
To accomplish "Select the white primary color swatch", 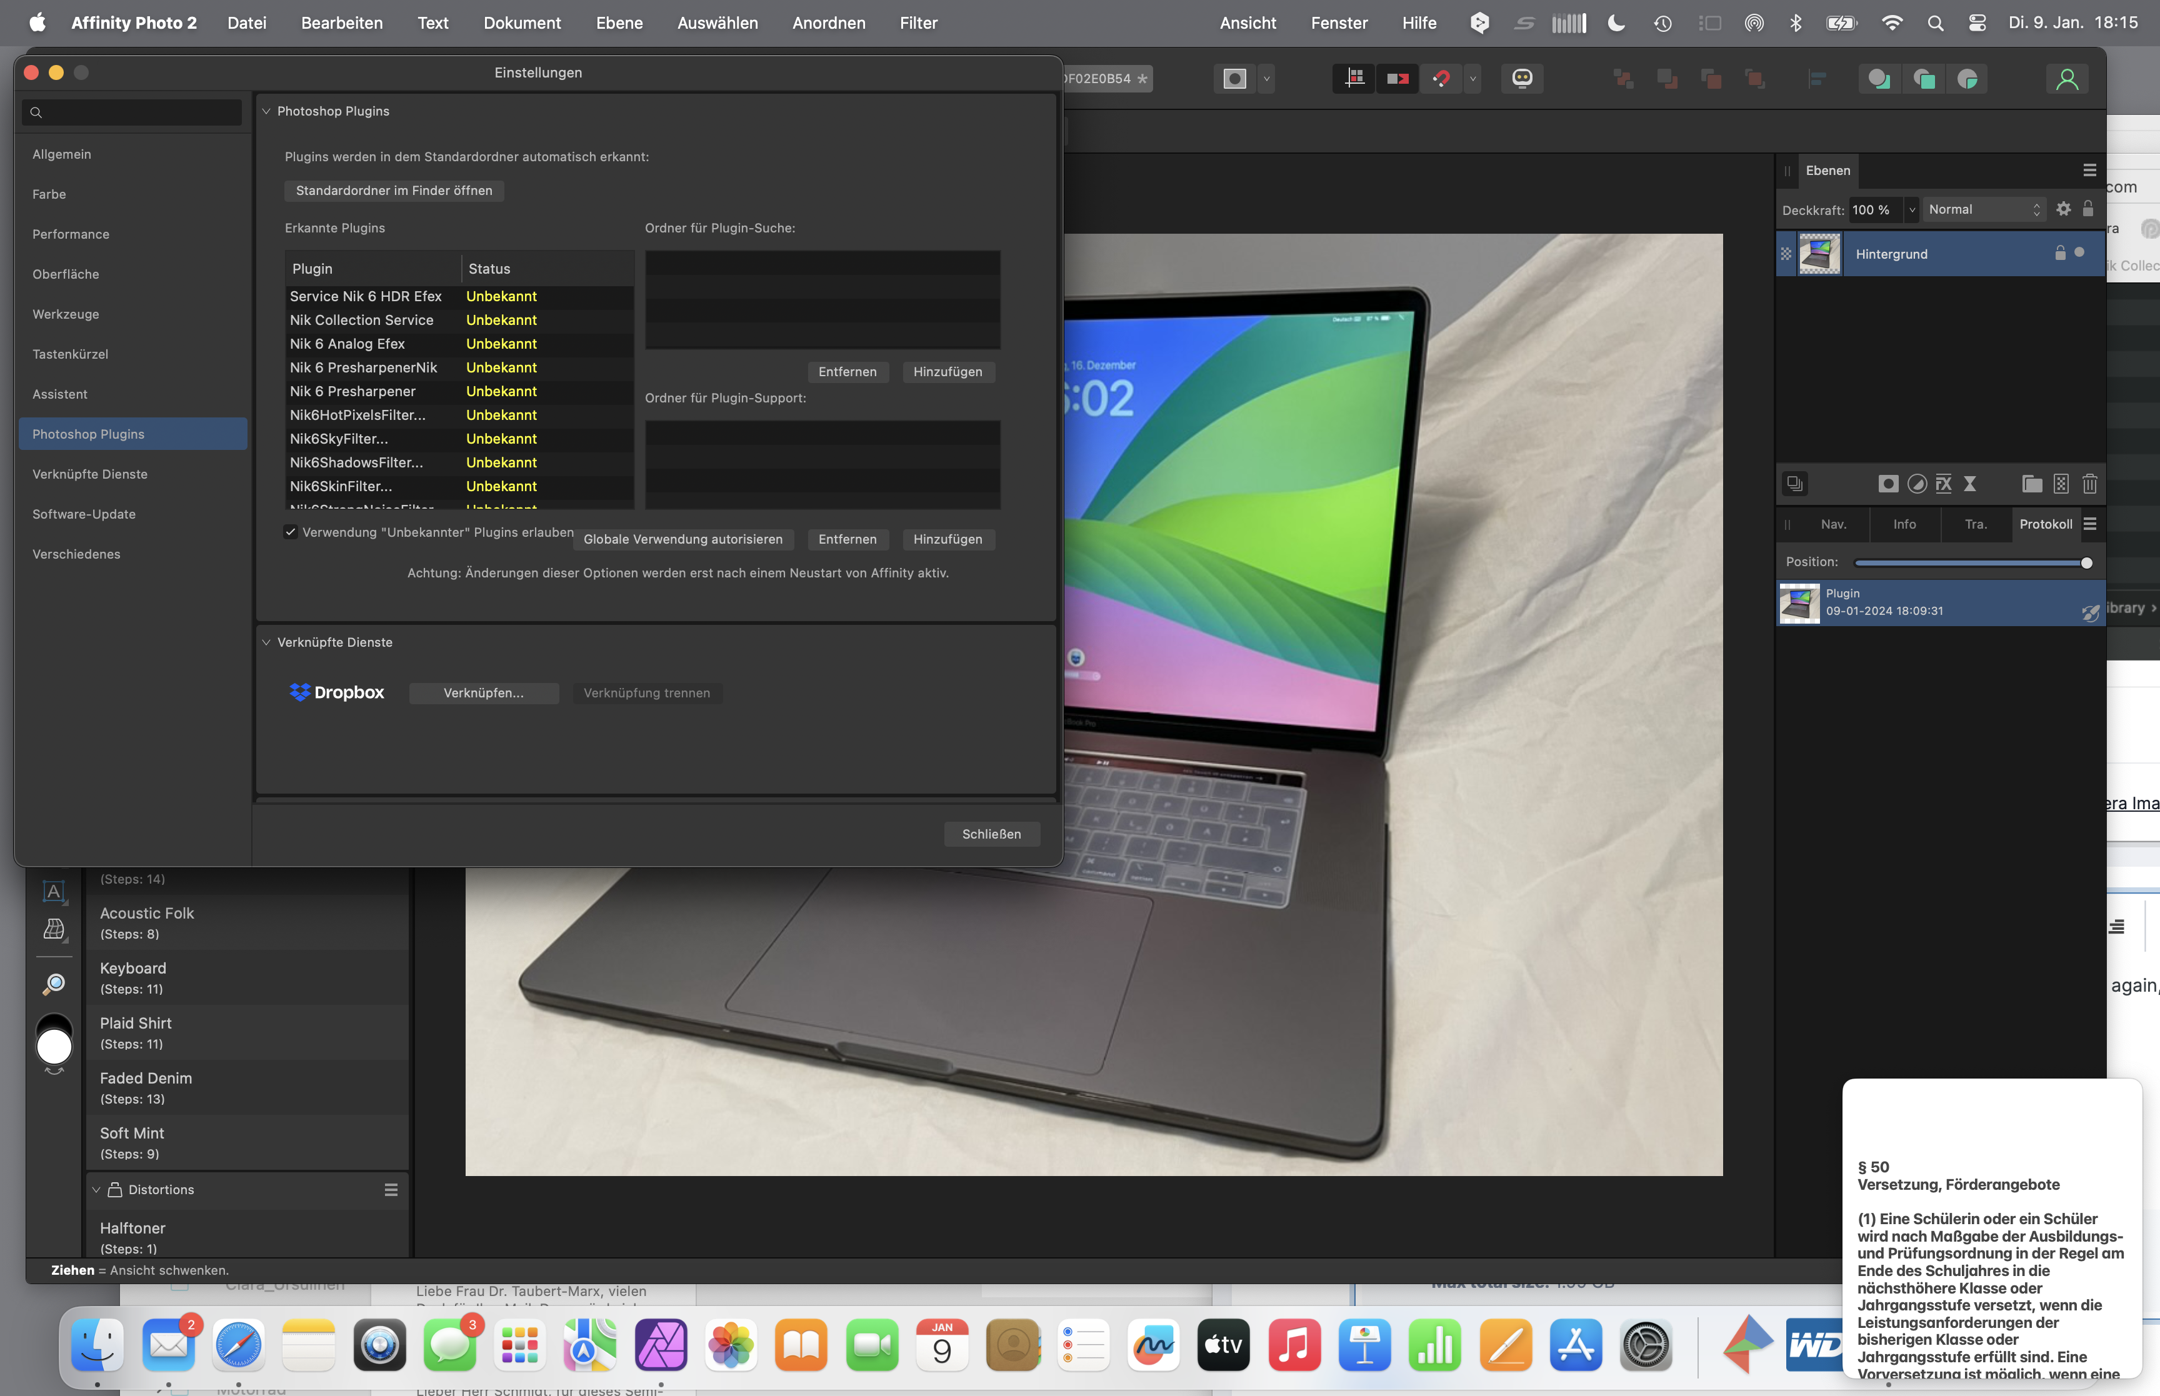I will (x=54, y=1048).
